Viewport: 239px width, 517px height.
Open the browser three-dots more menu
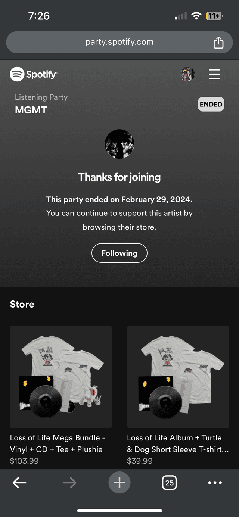(x=215, y=483)
